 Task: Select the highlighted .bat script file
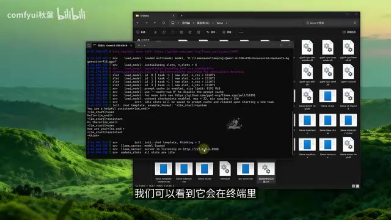pos(266,172)
